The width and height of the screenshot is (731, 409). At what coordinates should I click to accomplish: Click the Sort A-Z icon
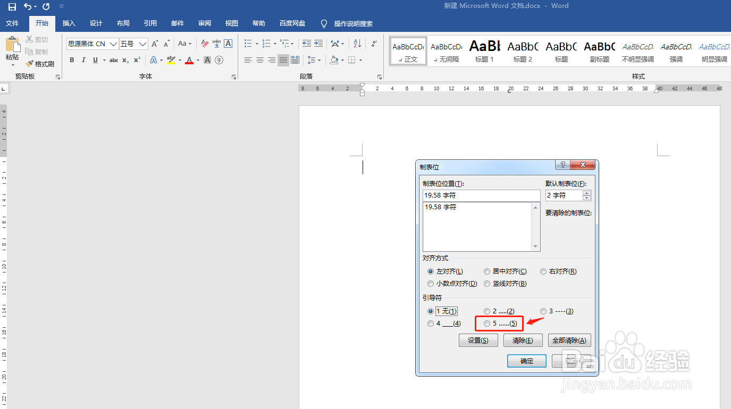357,44
